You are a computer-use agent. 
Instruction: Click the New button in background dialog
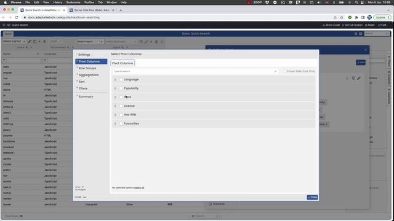(361, 63)
